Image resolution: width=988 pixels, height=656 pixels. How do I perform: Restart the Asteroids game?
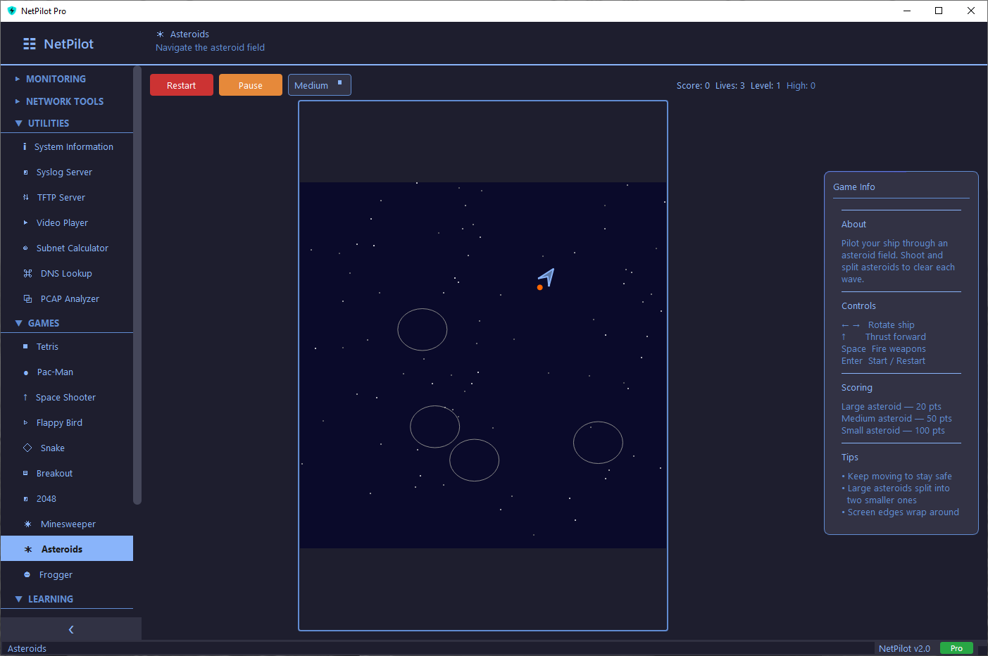tap(181, 85)
